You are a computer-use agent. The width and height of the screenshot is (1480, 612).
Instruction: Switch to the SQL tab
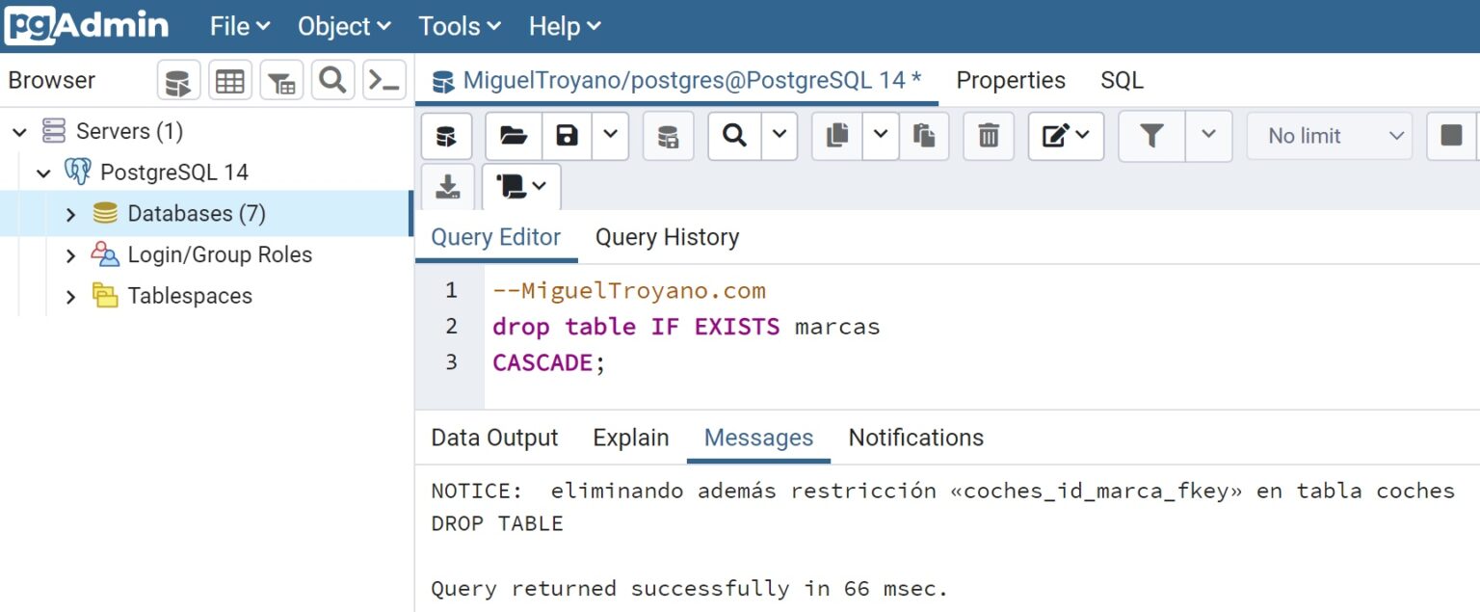(x=1122, y=80)
